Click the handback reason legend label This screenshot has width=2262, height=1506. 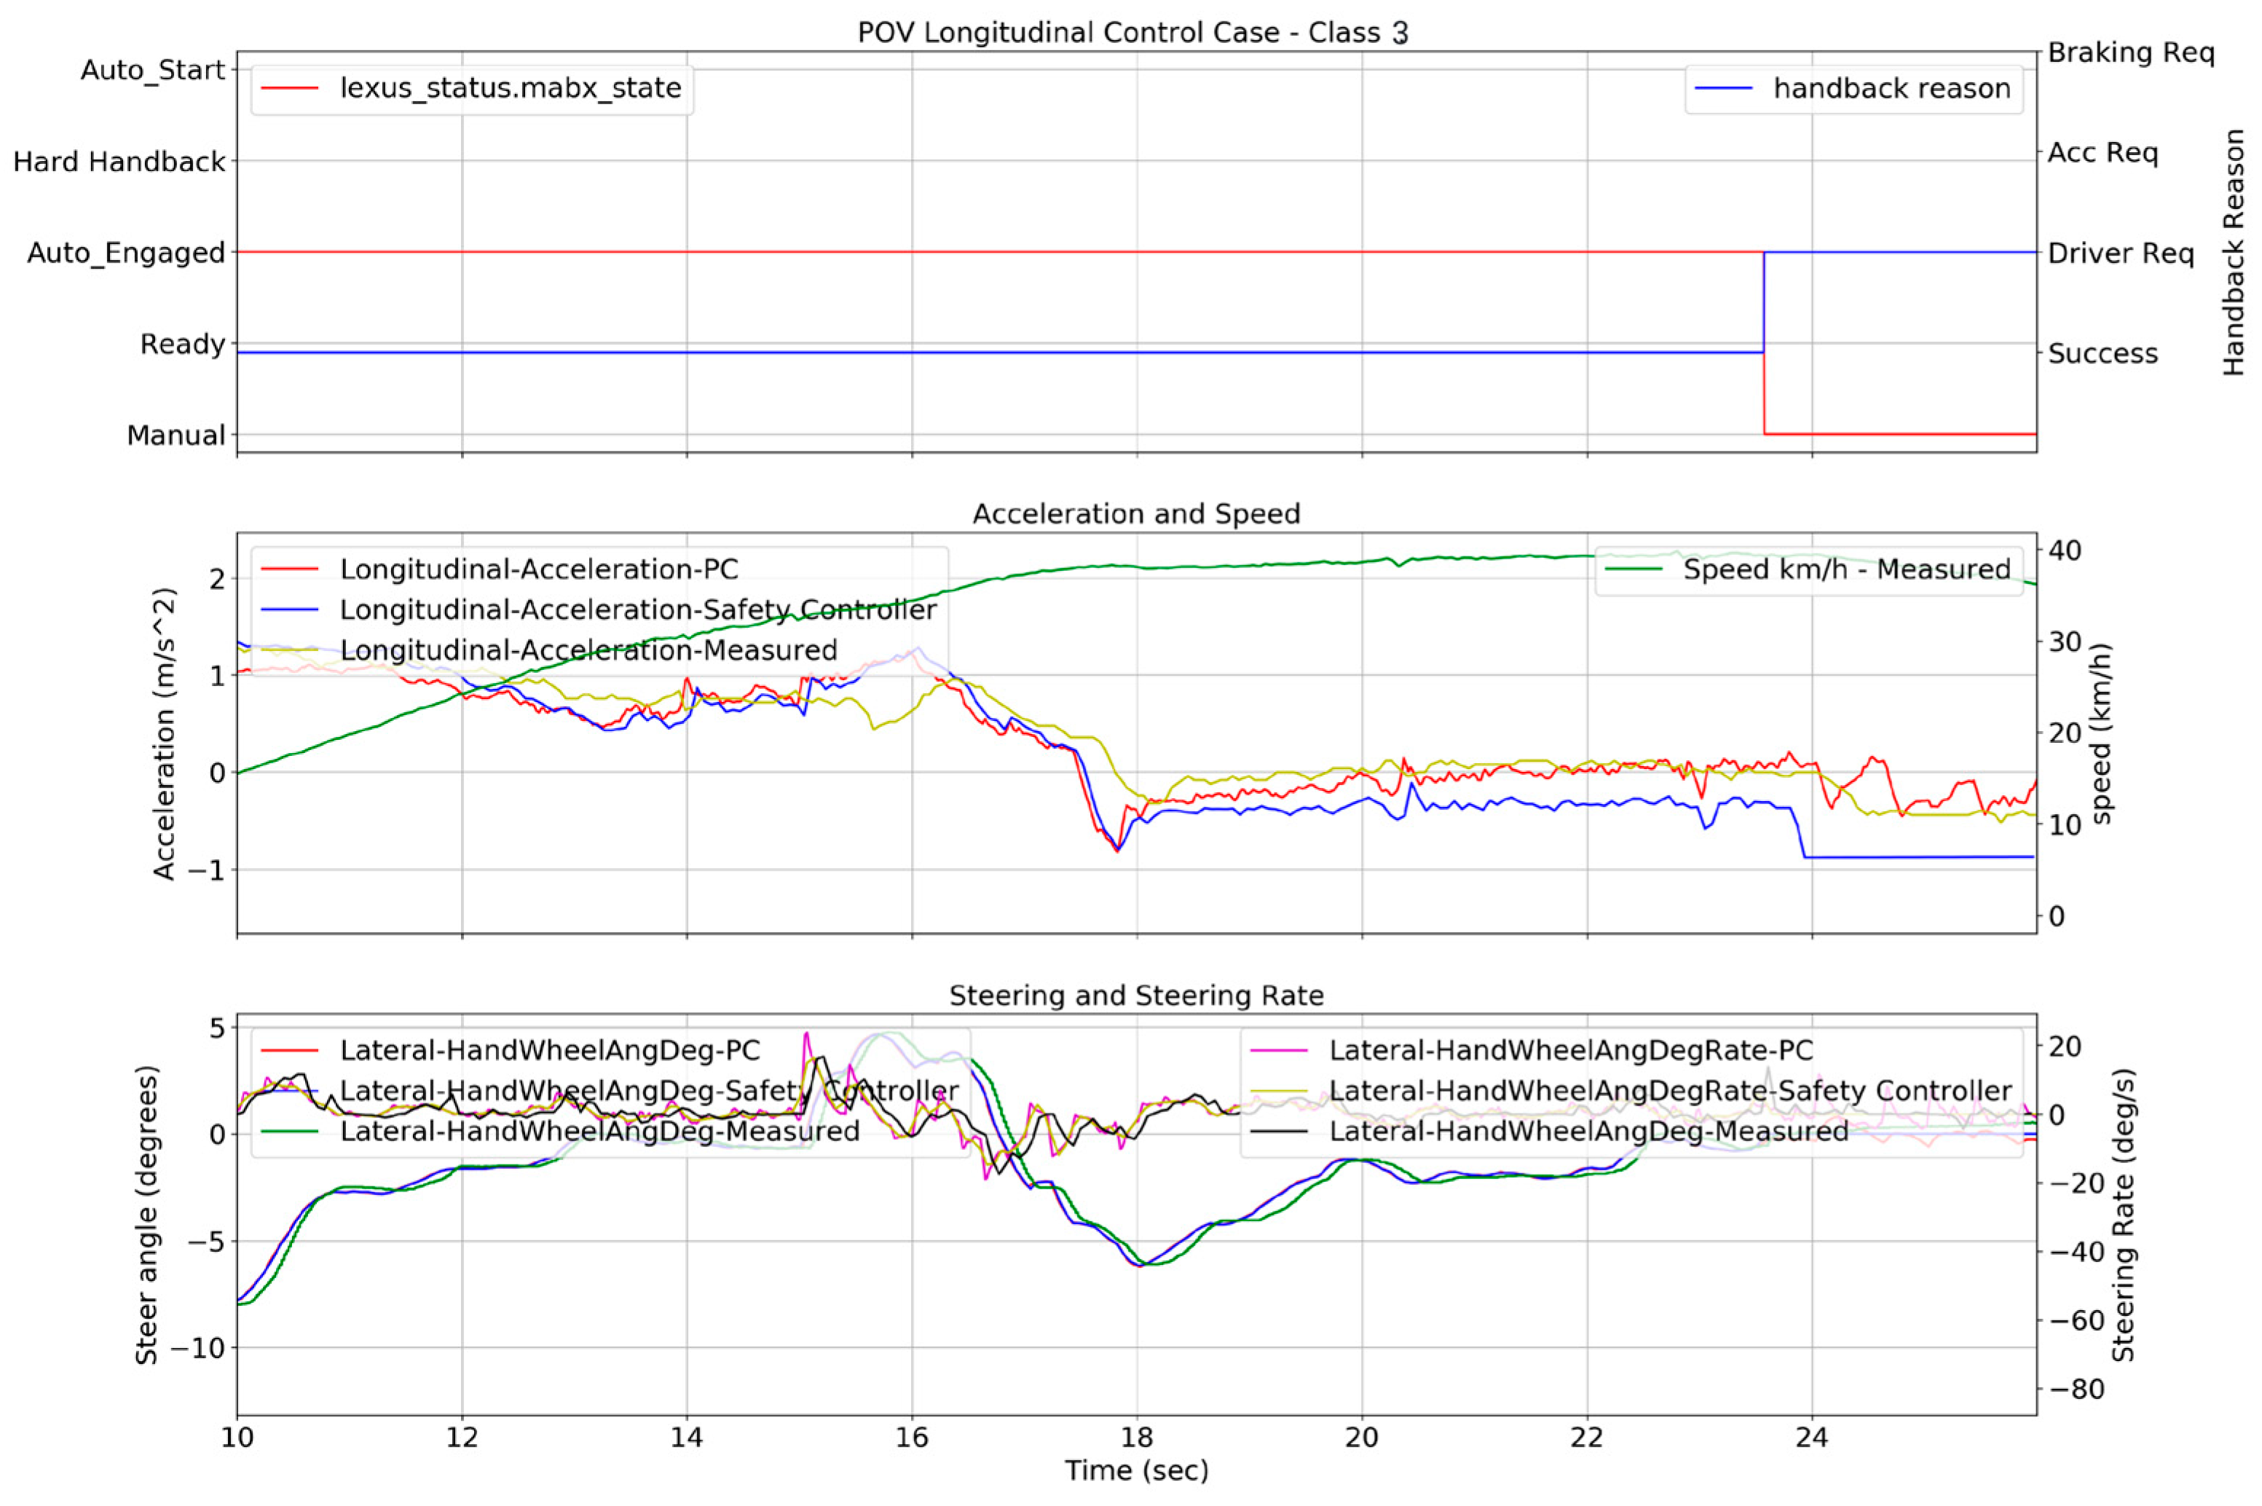click(x=1891, y=88)
